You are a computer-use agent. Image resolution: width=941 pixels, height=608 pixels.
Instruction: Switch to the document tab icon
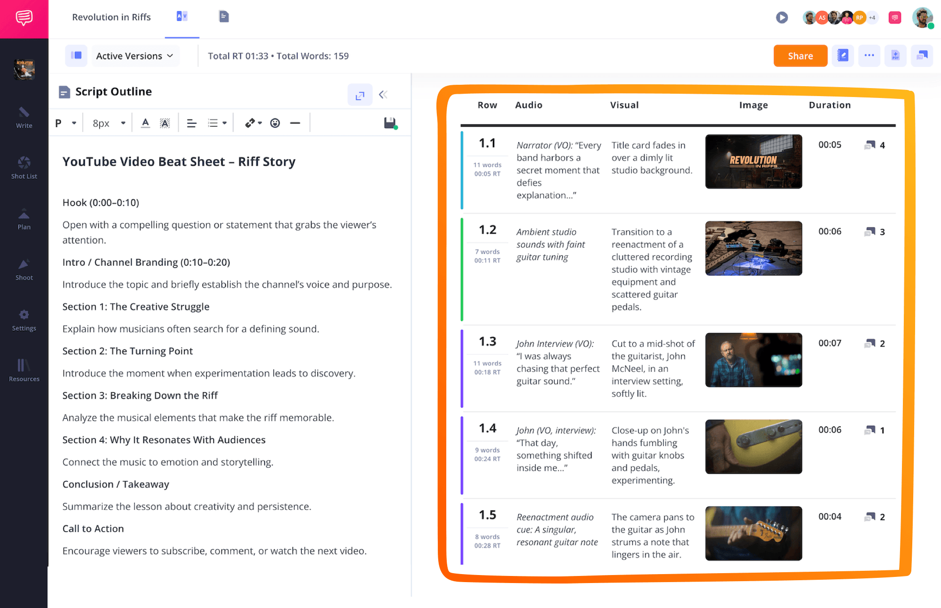[x=224, y=17]
